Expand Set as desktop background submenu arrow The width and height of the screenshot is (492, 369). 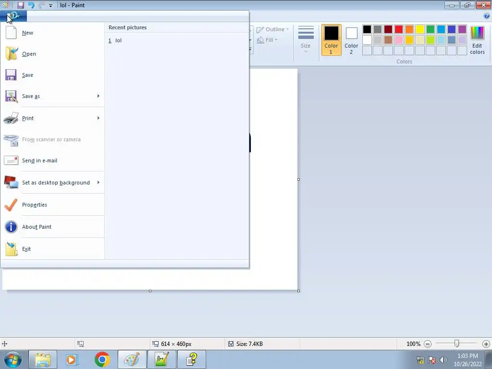pos(98,182)
